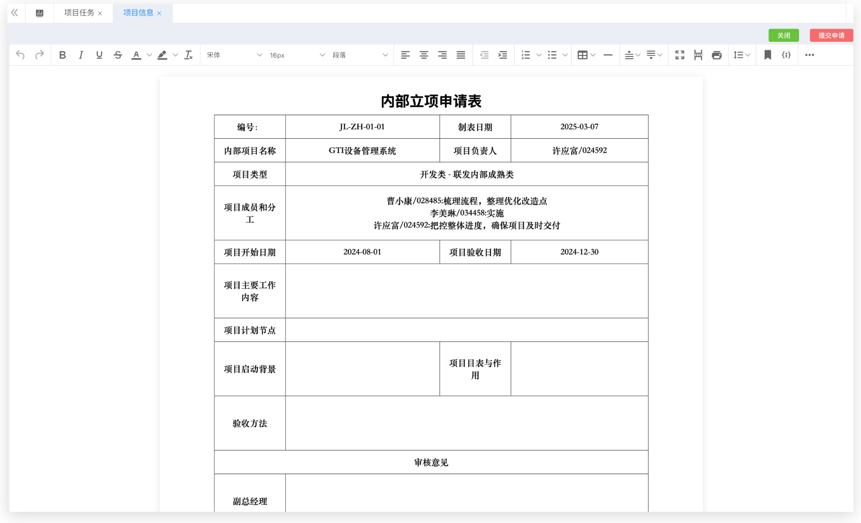
Task: Open the more options ellipsis
Action: pyautogui.click(x=809, y=55)
